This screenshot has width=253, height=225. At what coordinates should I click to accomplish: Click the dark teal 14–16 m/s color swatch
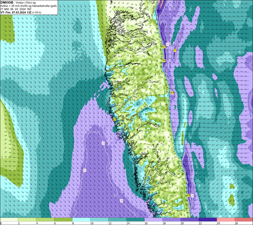136,219
